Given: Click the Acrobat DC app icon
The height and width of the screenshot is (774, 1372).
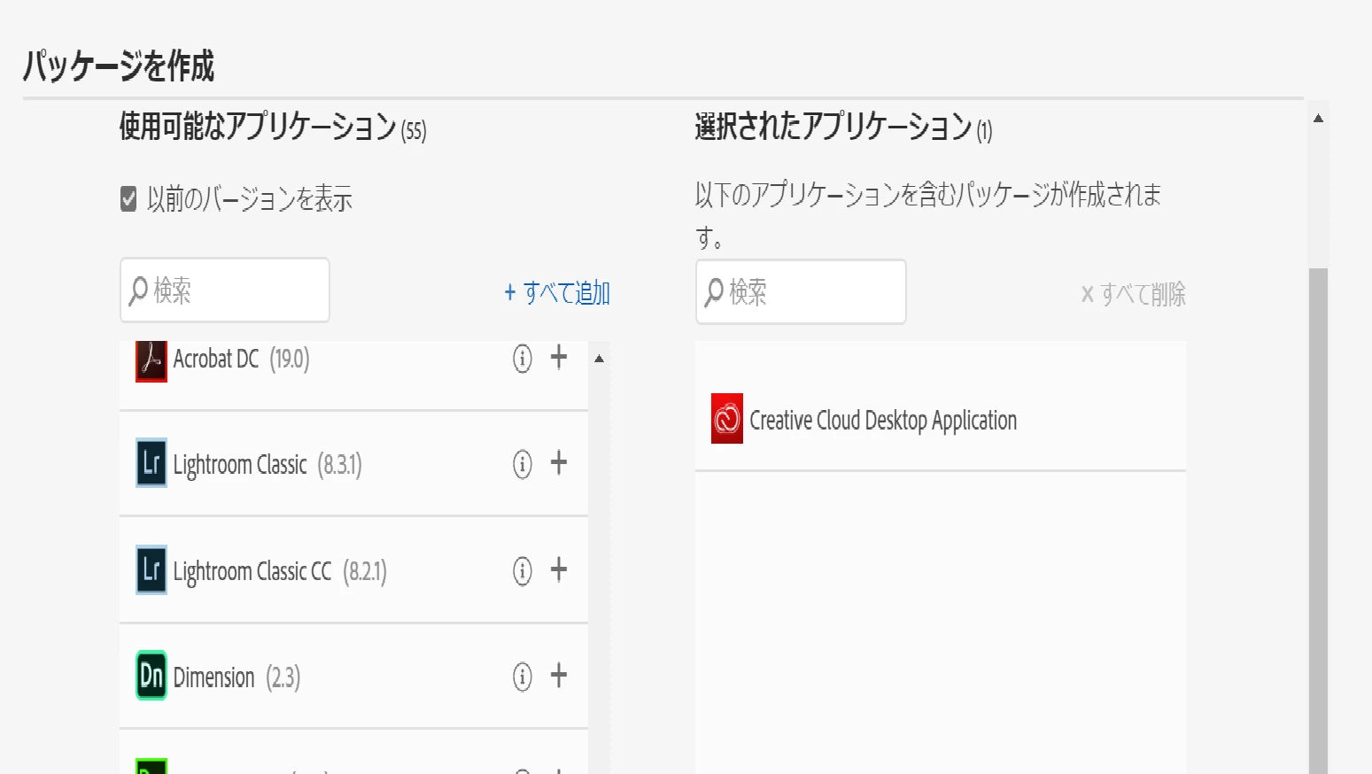Looking at the screenshot, I should pyautogui.click(x=151, y=361).
